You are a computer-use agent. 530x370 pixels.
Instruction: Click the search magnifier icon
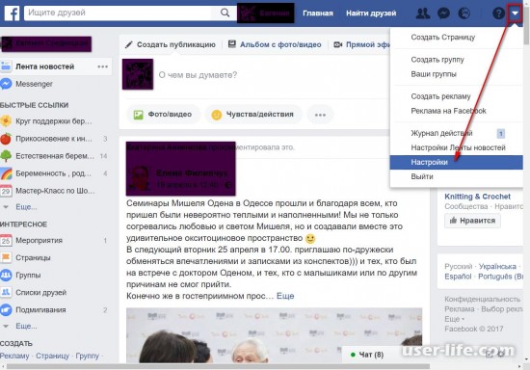225,13
